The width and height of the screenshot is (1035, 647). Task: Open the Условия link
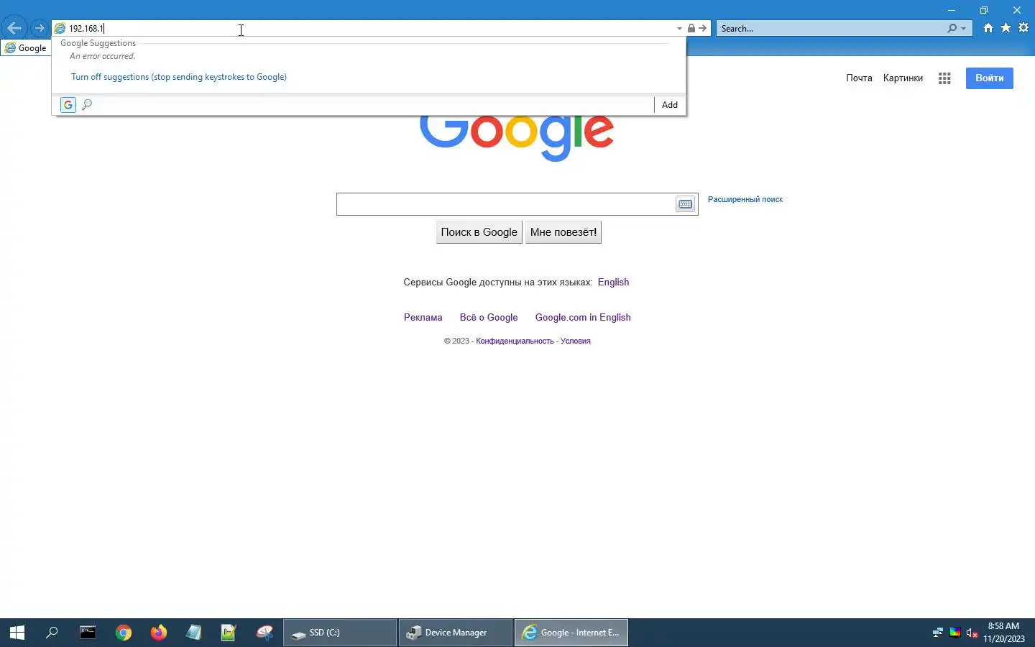(x=576, y=341)
